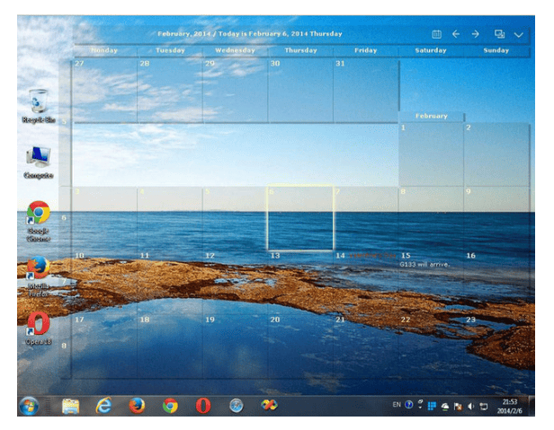Open the volume speaker tray icon
The width and height of the screenshot is (554, 430).
470,407
